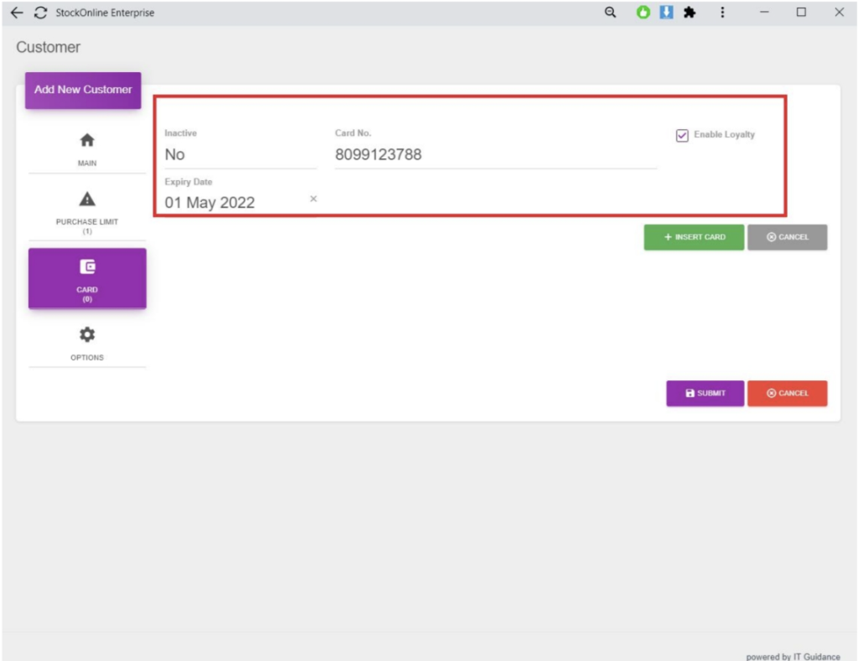Click the back arrow in title bar
This screenshot has height=661, width=858.
click(17, 13)
